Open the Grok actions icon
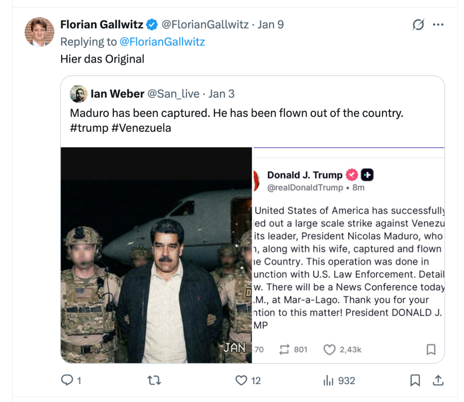 (x=418, y=25)
